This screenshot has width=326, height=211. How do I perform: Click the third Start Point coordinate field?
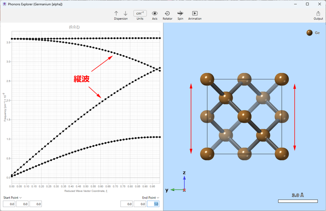(x=35, y=204)
